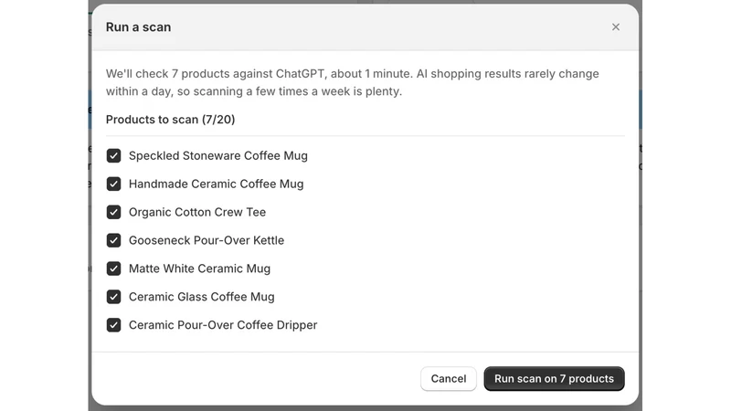Click the Gooseneck Pour-Over Kettle label text
The width and height of the screenshot is (731, 411).
pos(207,240)
